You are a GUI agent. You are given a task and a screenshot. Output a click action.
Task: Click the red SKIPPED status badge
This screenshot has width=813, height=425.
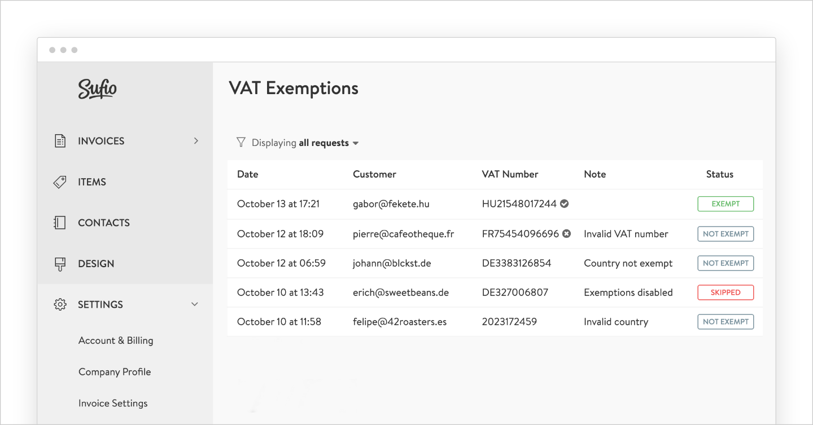pyautogui.click(x=725, y=293)
